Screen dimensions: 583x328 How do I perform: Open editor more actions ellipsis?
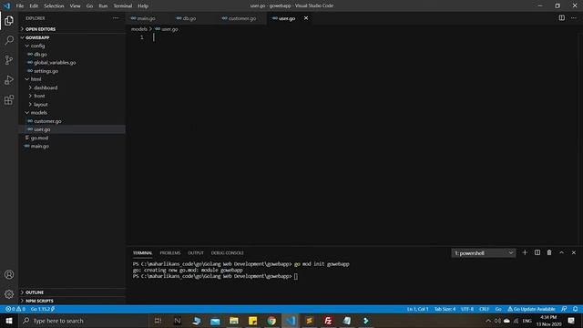coord(573,18)
